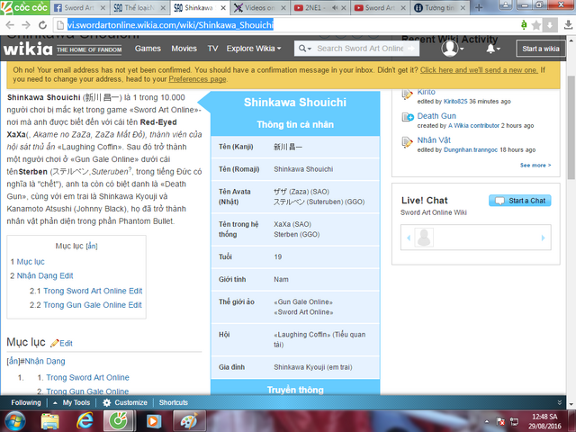This screenshot has height=432, width=576.
Task: Open Shortcuts in bottom toolbar
Action: [174, 402]
